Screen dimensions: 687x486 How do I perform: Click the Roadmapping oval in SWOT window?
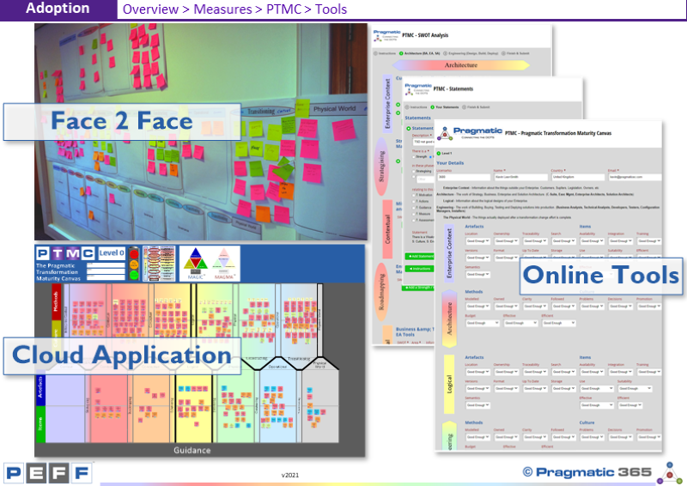click(x=381, y=293)
